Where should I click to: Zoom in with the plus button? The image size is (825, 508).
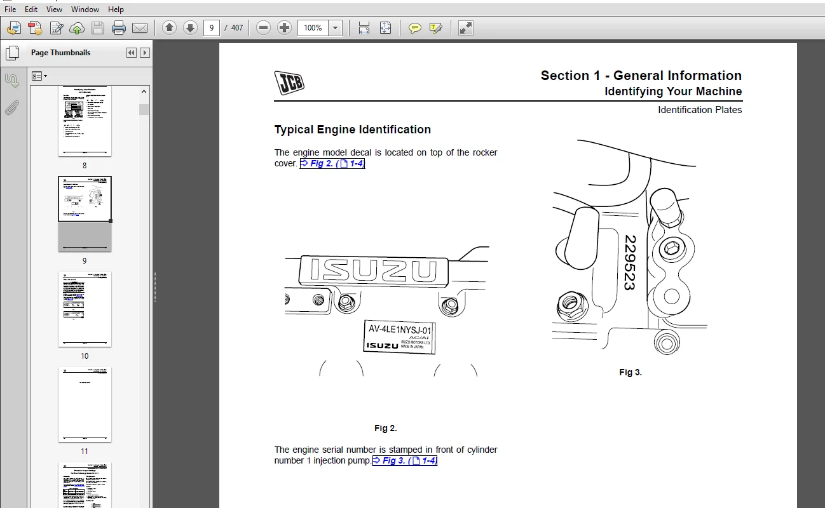coord(285,28)
